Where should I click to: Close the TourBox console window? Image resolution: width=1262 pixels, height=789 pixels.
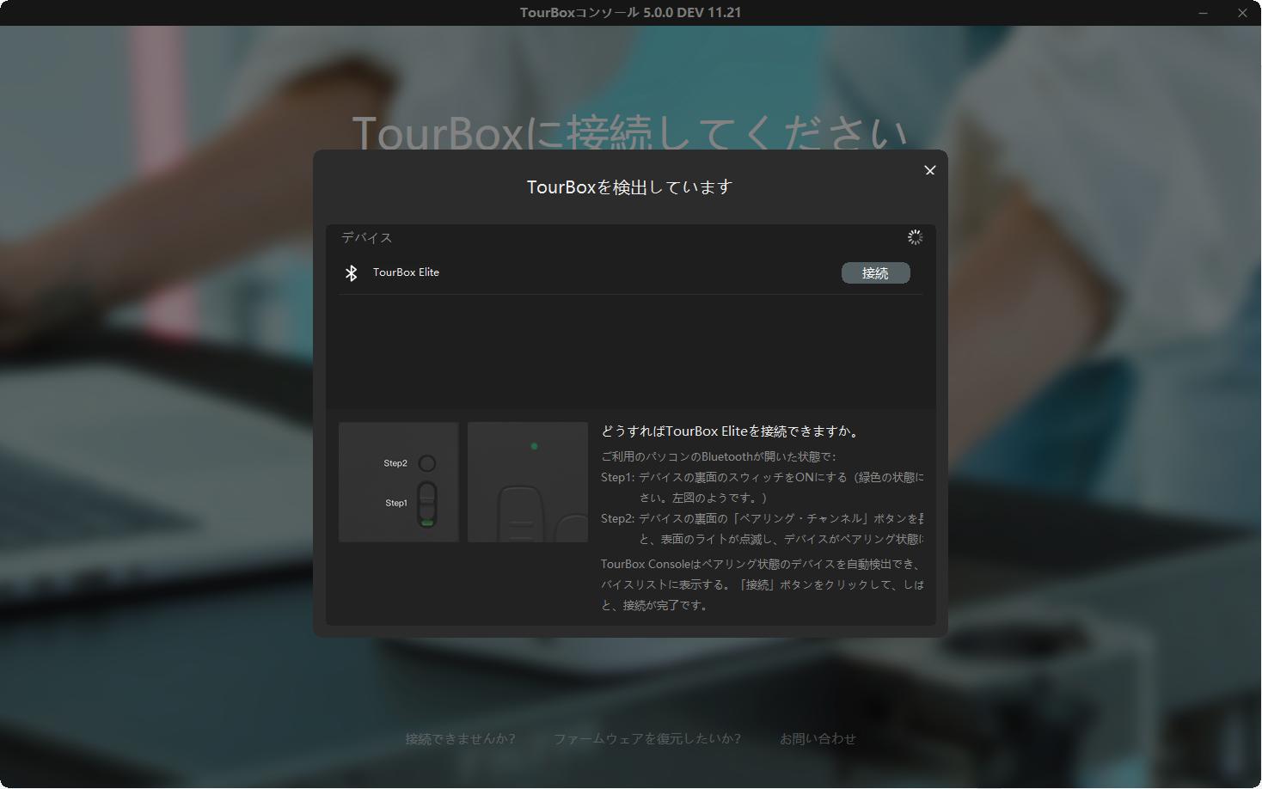coord(1242,13)
